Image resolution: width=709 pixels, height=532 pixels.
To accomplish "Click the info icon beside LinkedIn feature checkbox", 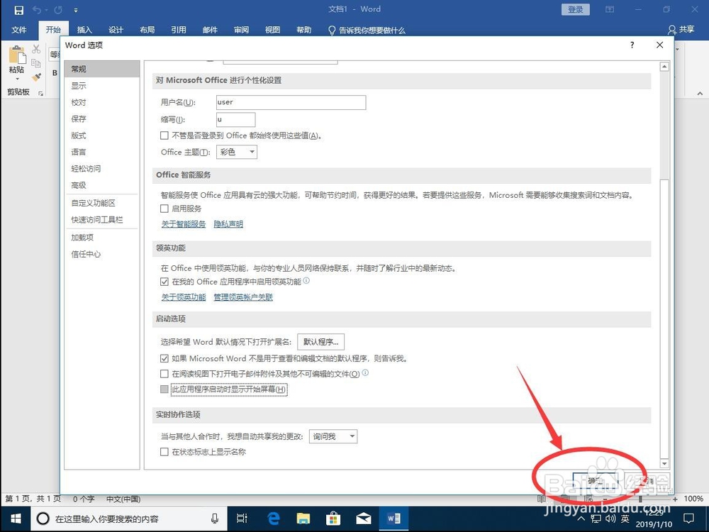I will point(306,280).
